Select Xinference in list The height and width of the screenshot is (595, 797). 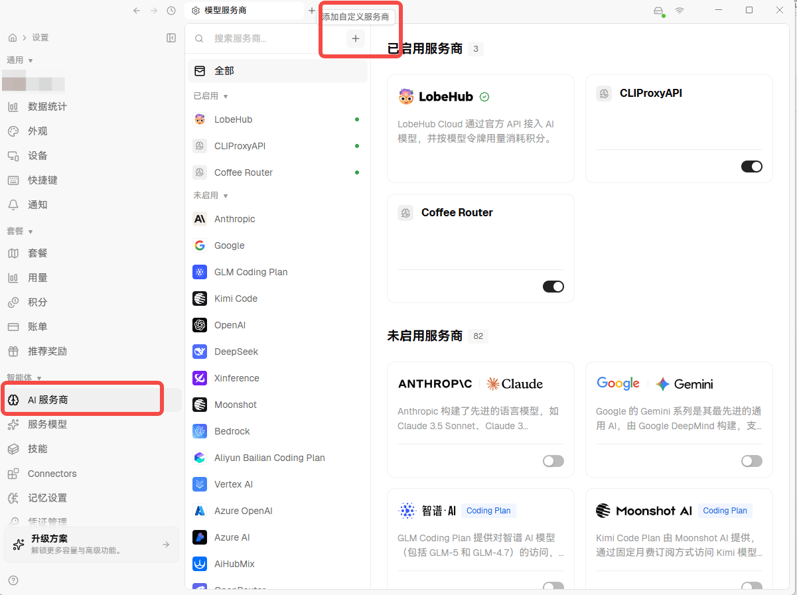pyautogui.click(x=277, y=378)
